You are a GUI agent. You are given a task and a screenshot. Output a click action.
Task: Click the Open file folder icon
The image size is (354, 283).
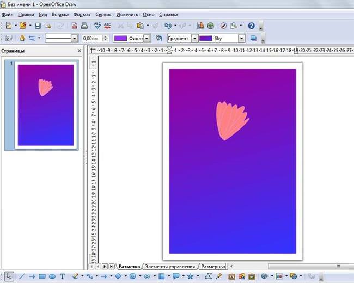[x=23, y=26]
